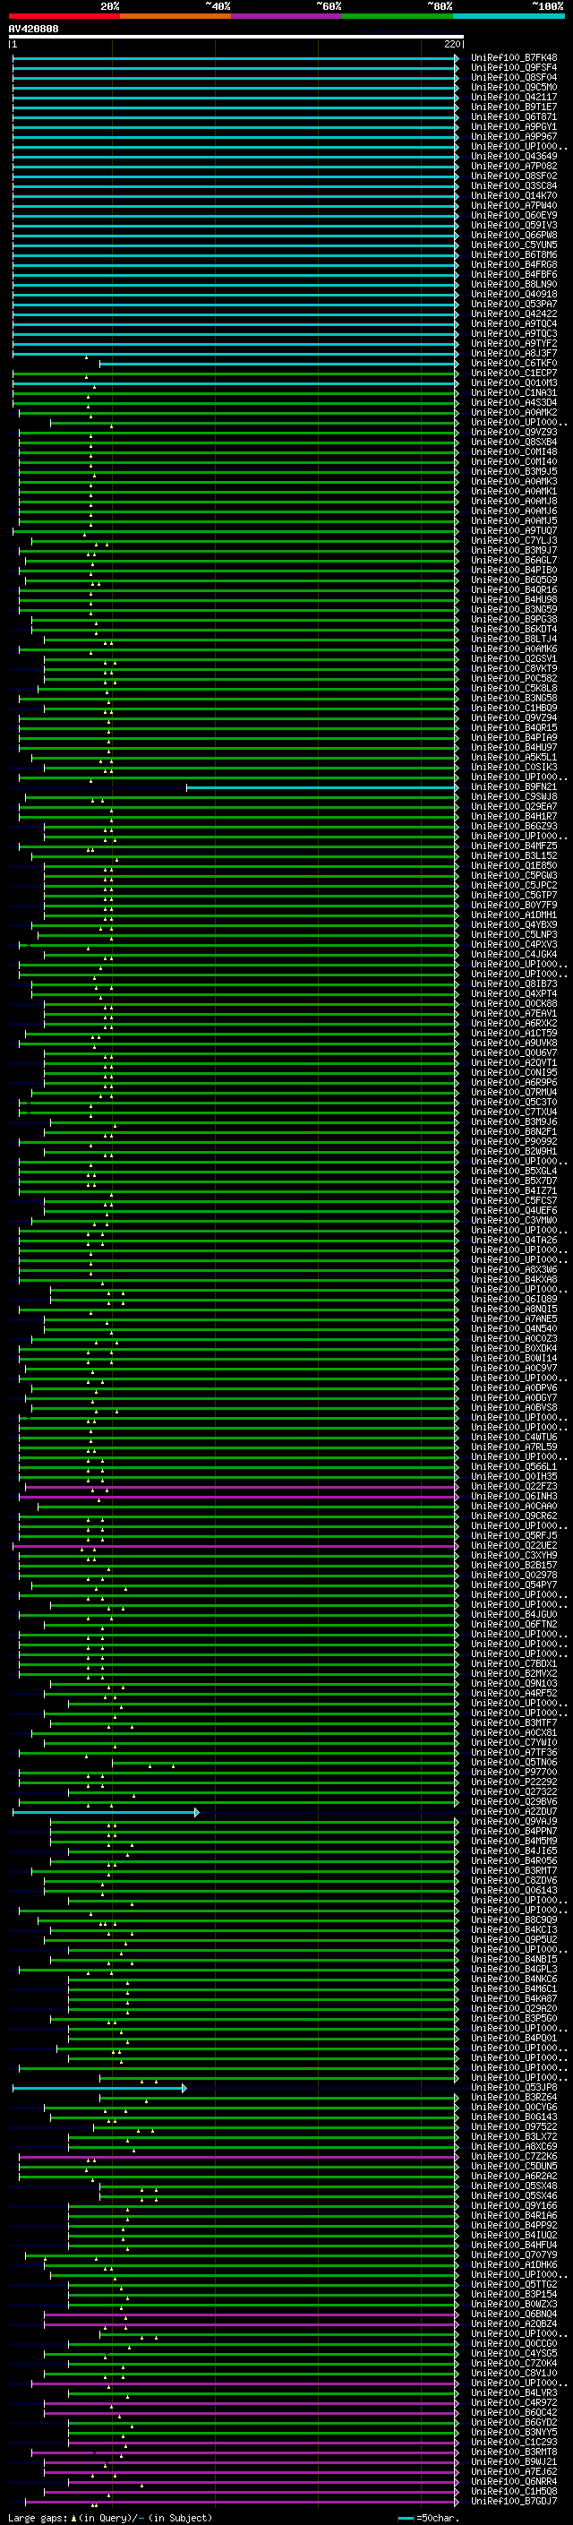Click the short cyan bar for UniRef100_Q53JP8
573x2525 pixels.
98,2087
